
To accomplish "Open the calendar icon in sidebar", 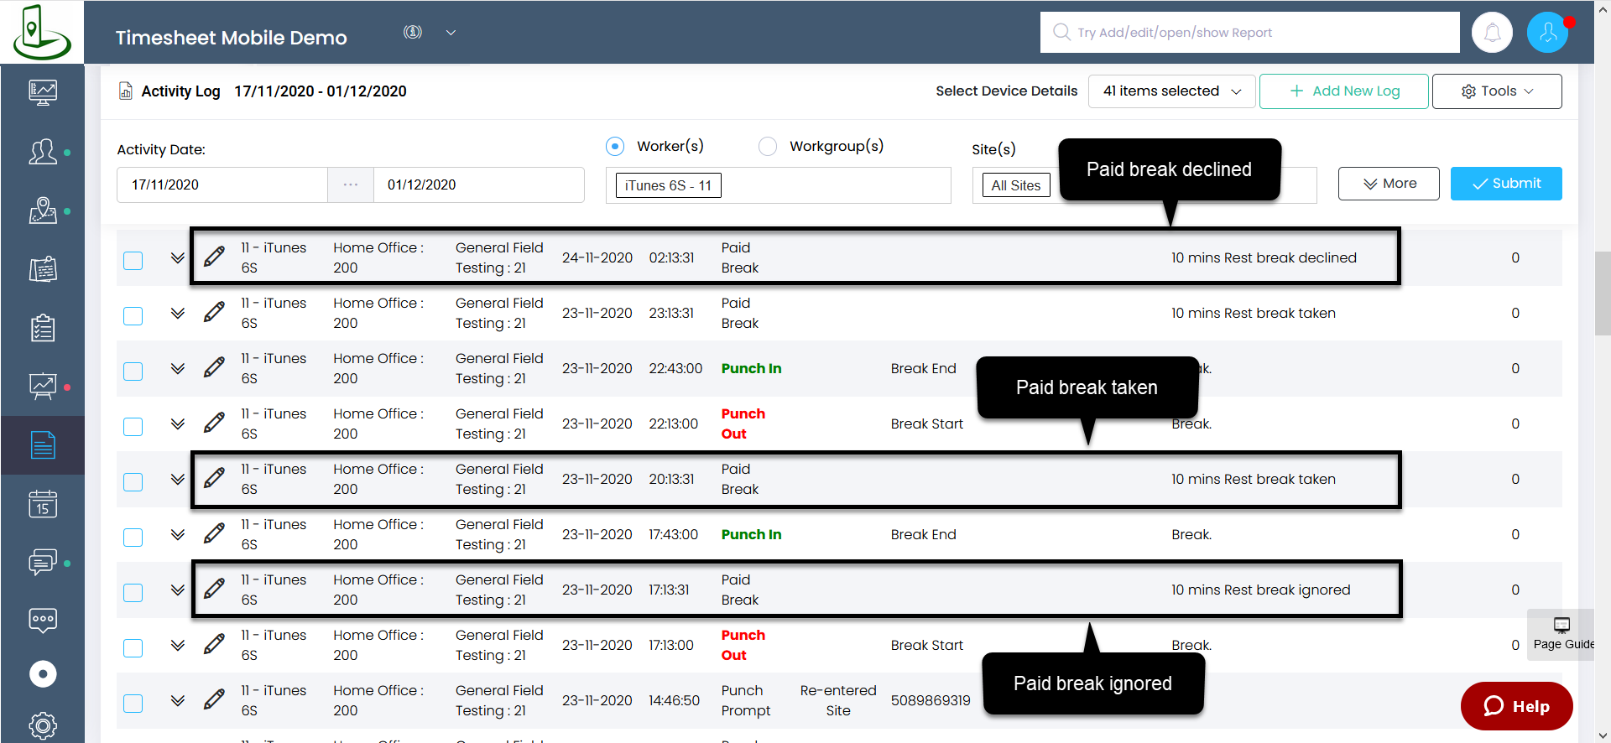I will [43, 504].
